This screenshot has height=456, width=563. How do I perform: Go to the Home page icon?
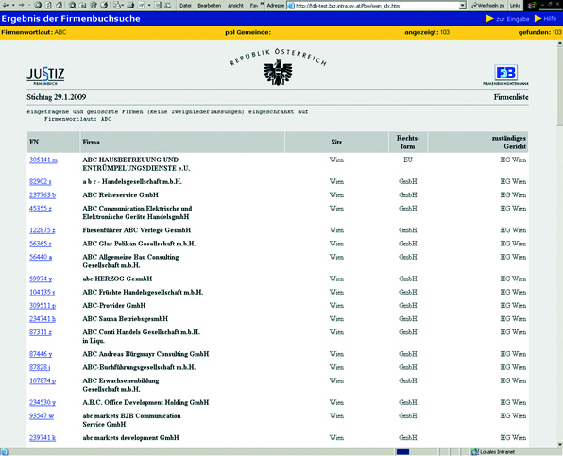[x=59, y=5]
